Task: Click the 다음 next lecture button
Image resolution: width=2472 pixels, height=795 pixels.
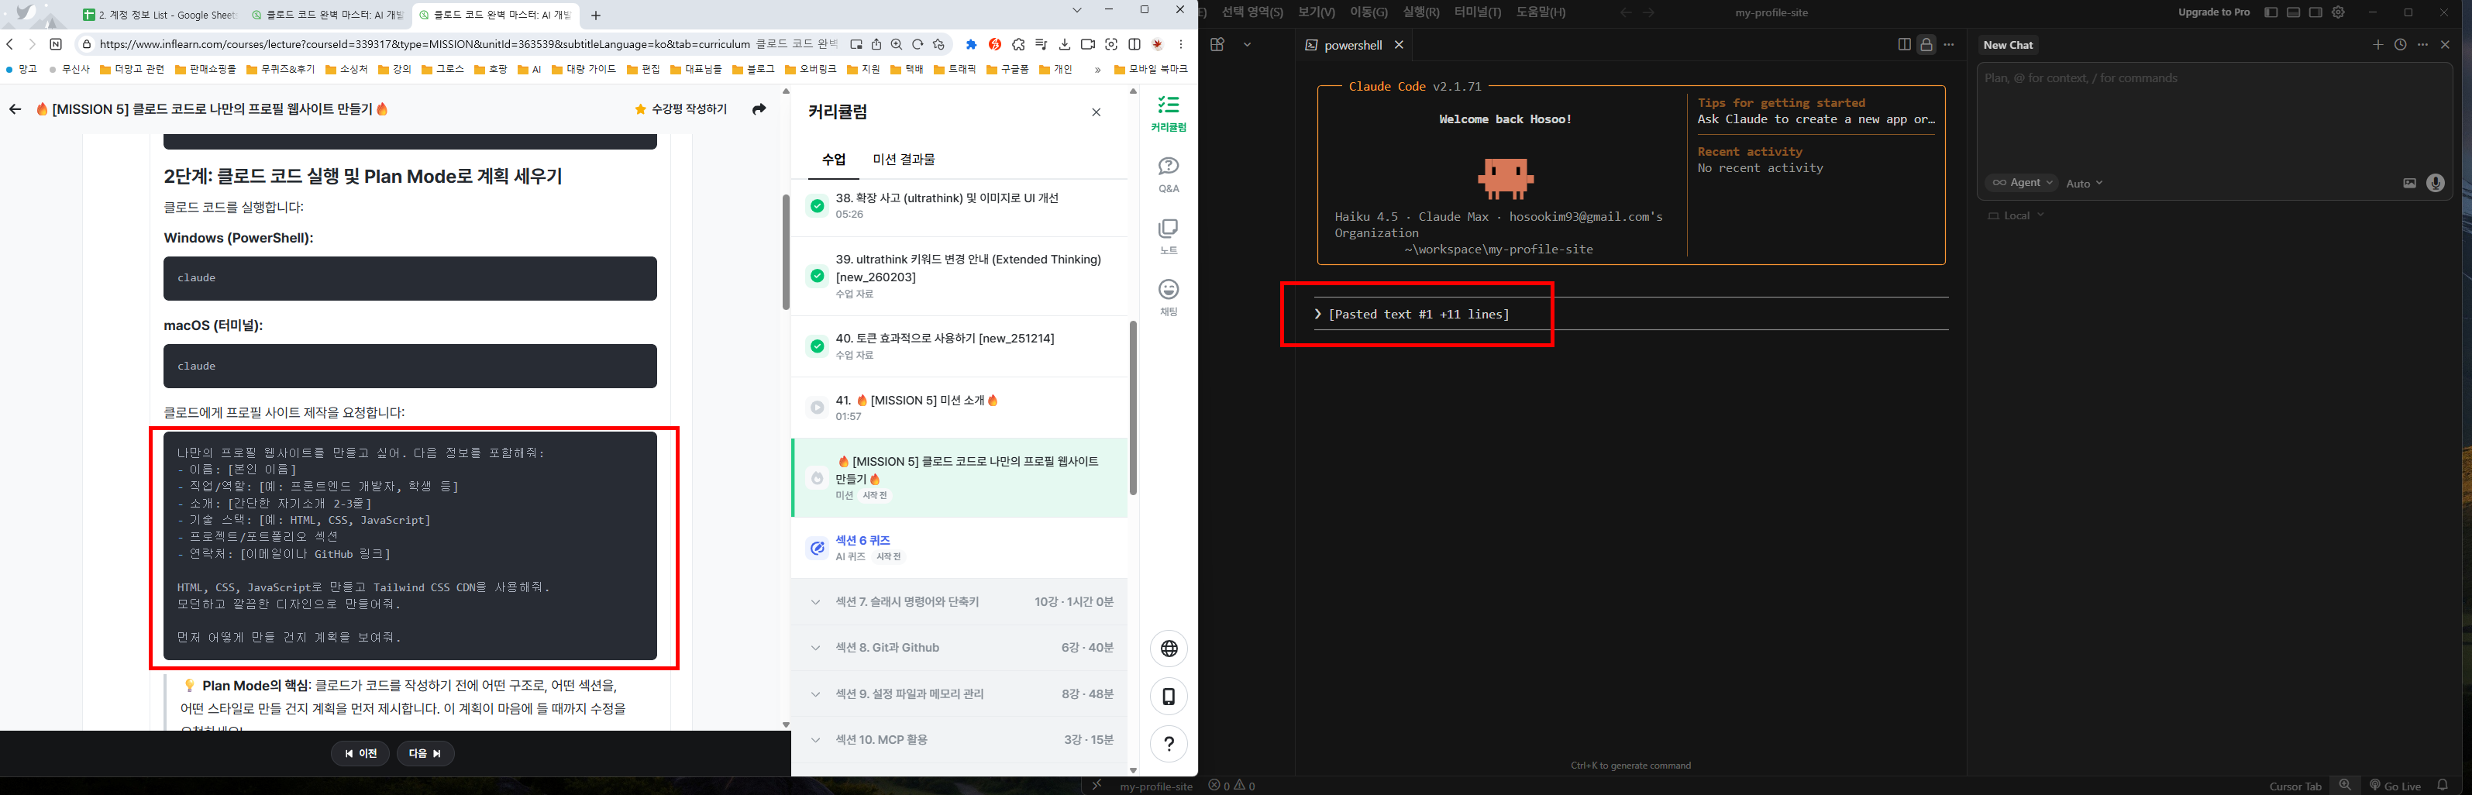Action: coord(425,754)
